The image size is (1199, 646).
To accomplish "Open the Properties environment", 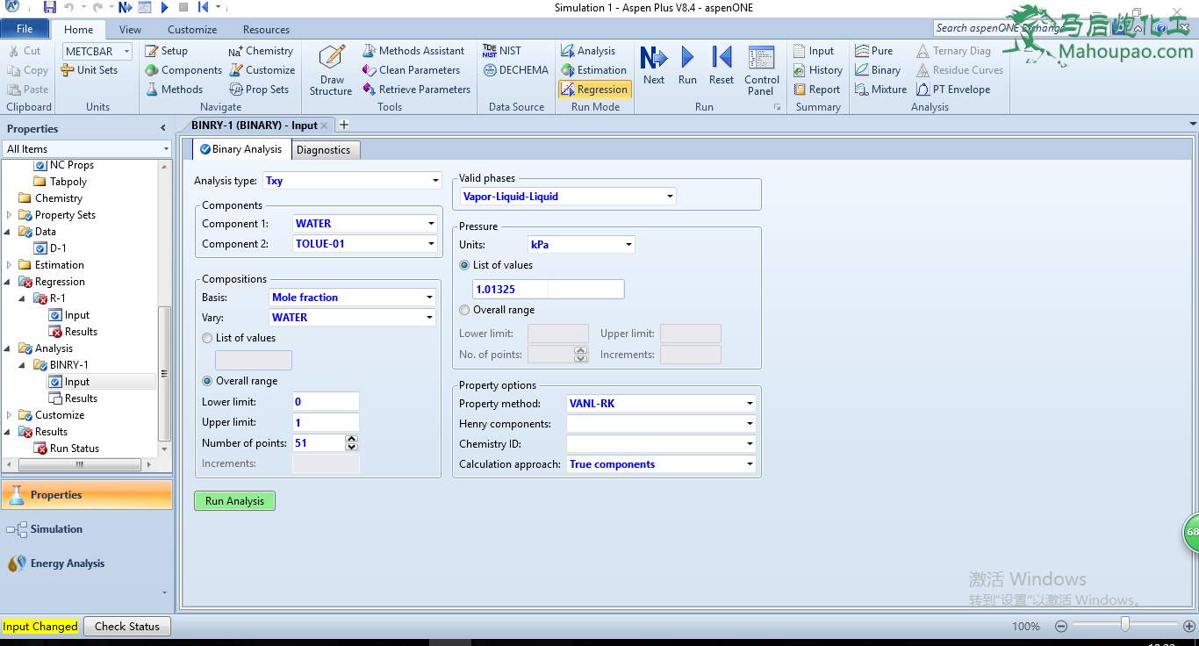I will click(86, 495).
